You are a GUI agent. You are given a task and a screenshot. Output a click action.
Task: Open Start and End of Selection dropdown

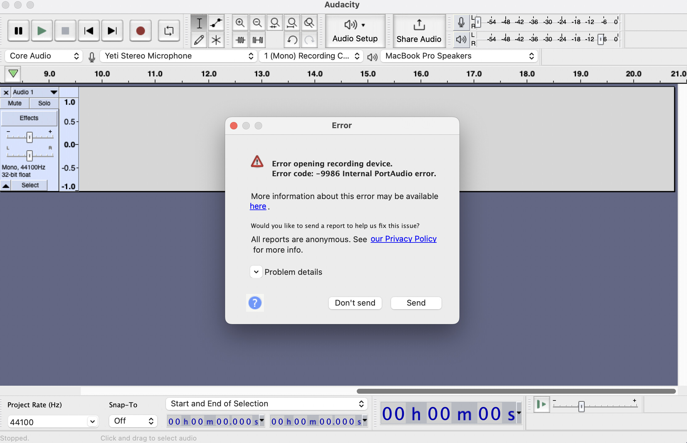(x=267, y=404)
